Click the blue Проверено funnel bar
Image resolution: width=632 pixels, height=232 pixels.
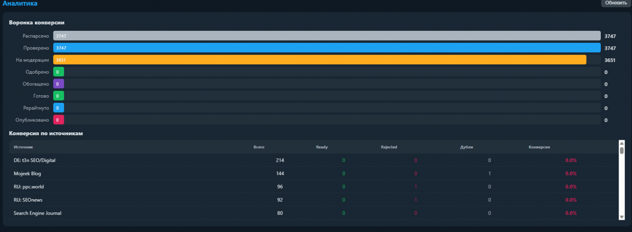click(x=327, y=48)
